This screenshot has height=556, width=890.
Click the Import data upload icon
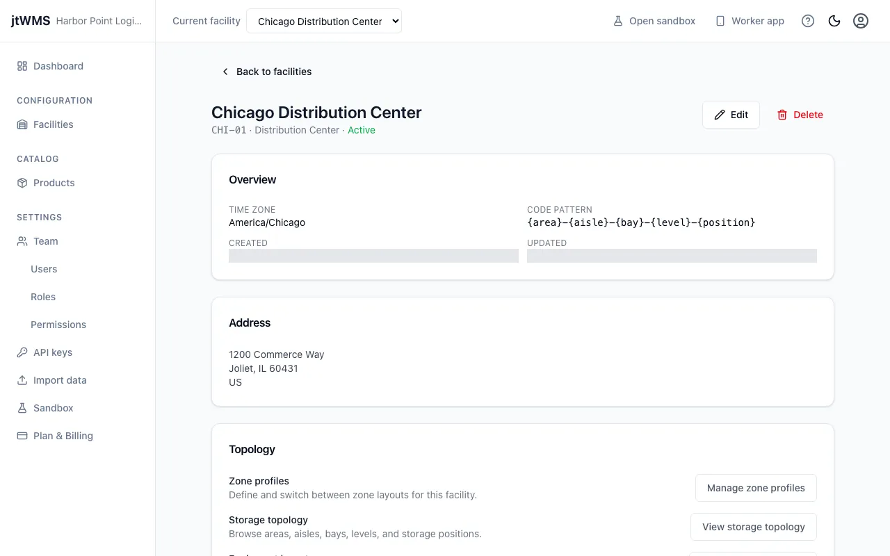click(22, 380)
